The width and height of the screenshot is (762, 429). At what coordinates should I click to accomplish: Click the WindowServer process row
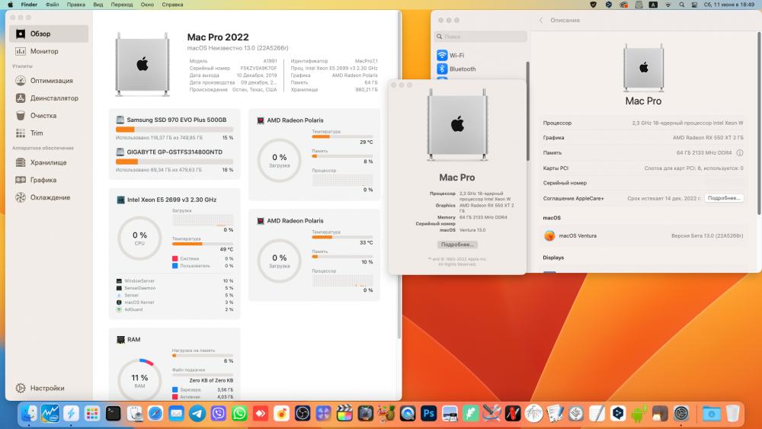[174, 281]
